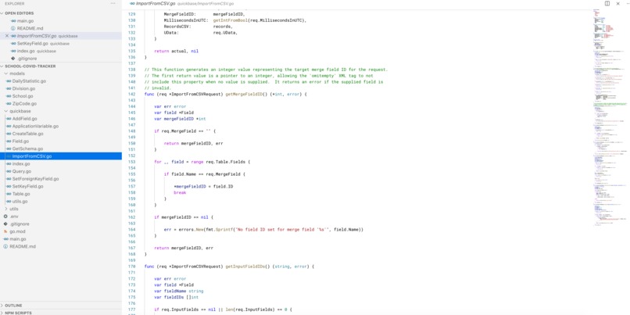Image resolution: width=630 pixels, height=315 pixels.
Task: Open Explorer more actions ellipsis
Action: pyautogui.click(x=113, y=4)
